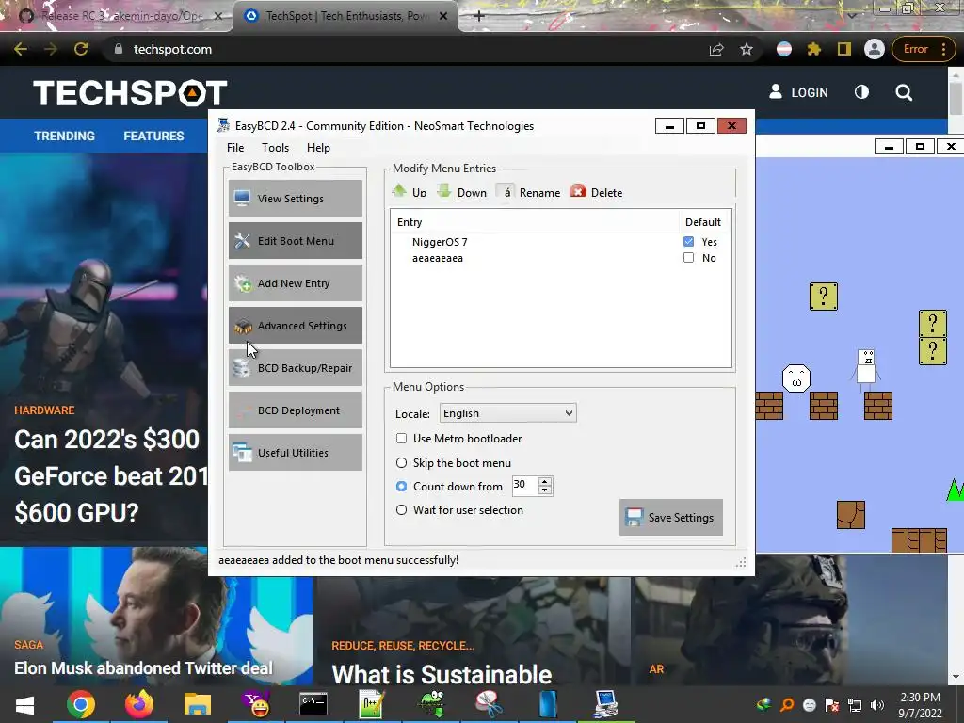
Task: Select Count down from radio button
Action: tap(401, 487)
